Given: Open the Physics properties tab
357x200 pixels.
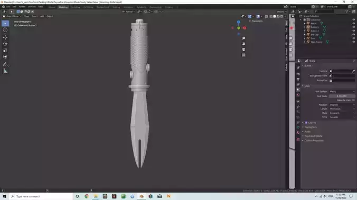Looking at the screenshot, I should 298,117.
